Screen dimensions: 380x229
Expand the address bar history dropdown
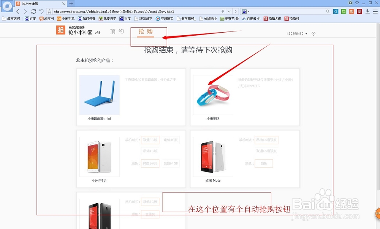pos(229,11)
